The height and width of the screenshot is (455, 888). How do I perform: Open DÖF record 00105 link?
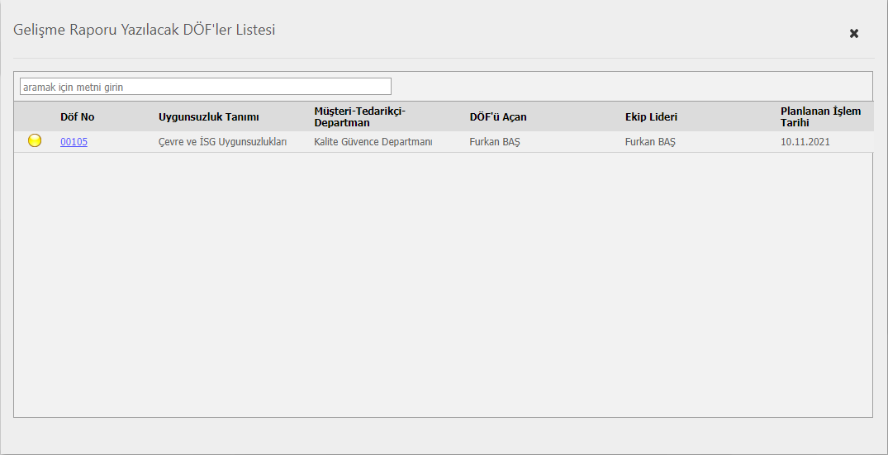(x=74, y=142)
